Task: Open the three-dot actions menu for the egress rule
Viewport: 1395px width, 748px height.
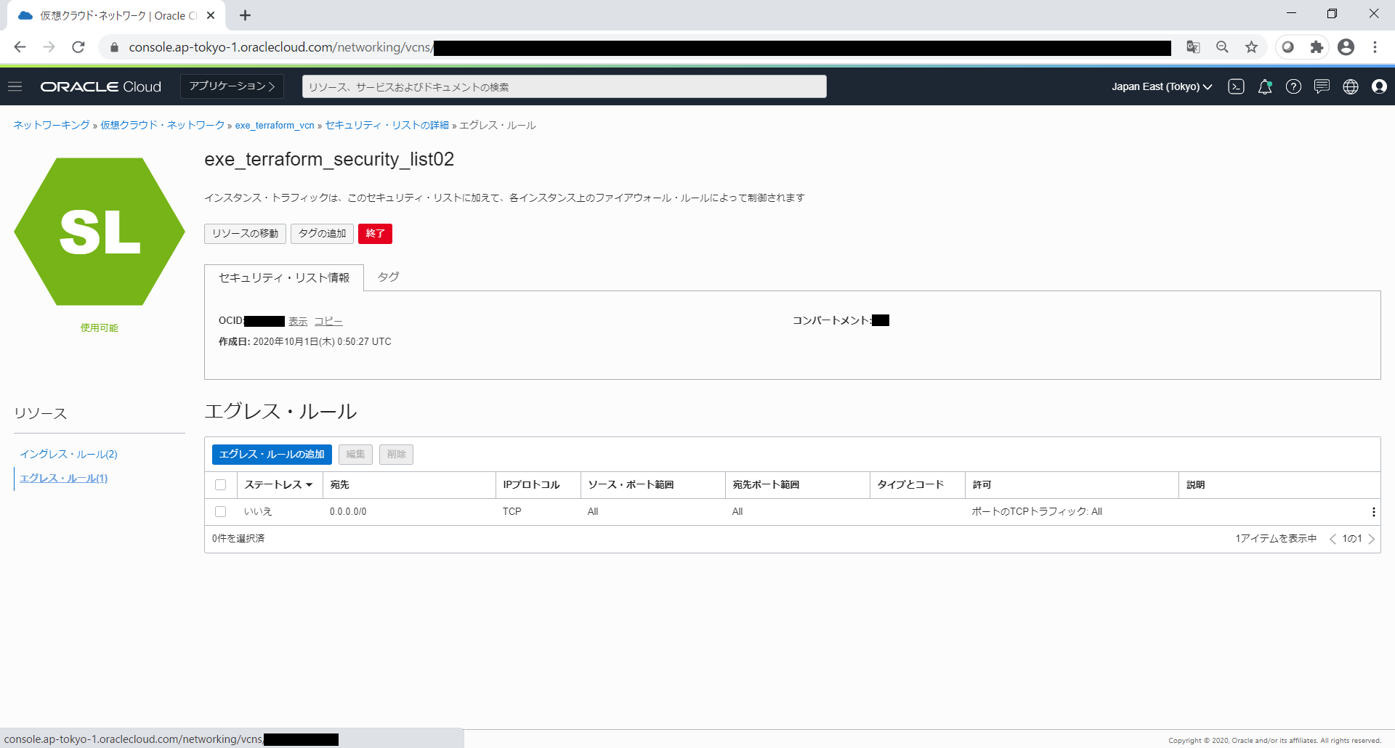Action: tap(1373, 512)
